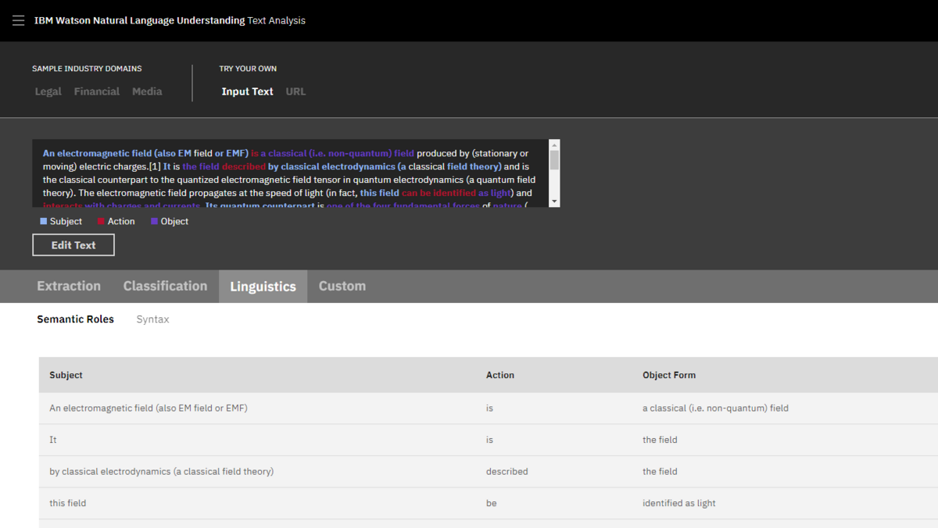Choose the Media sample domain
Viewport: 938px width, 528px height.
click(147, 91)
